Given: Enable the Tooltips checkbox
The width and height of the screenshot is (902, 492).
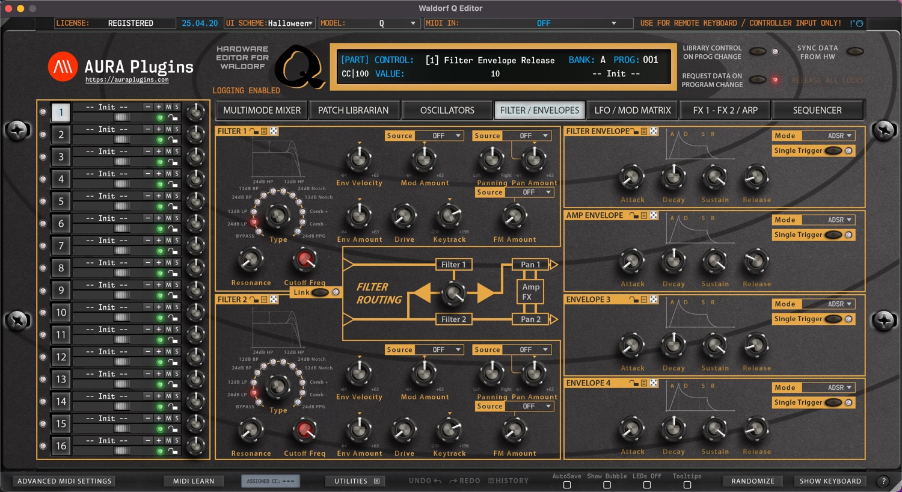Looking at the screenshot, I should 687,485.
